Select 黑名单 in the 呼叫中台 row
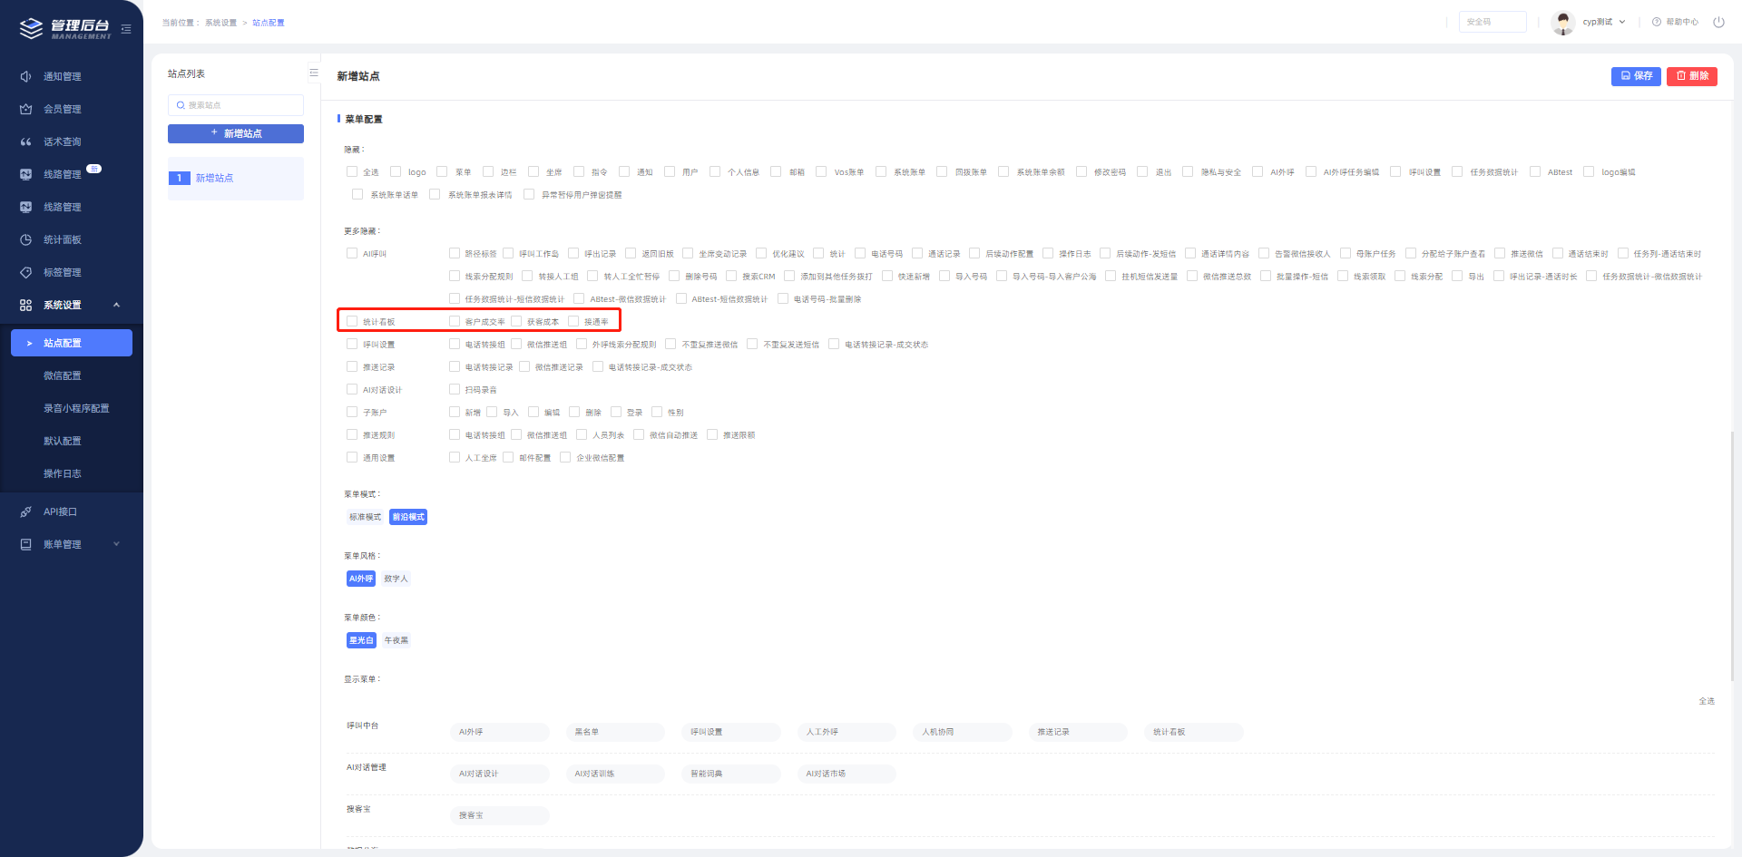1742x857 pixels. tap(615, 732)
